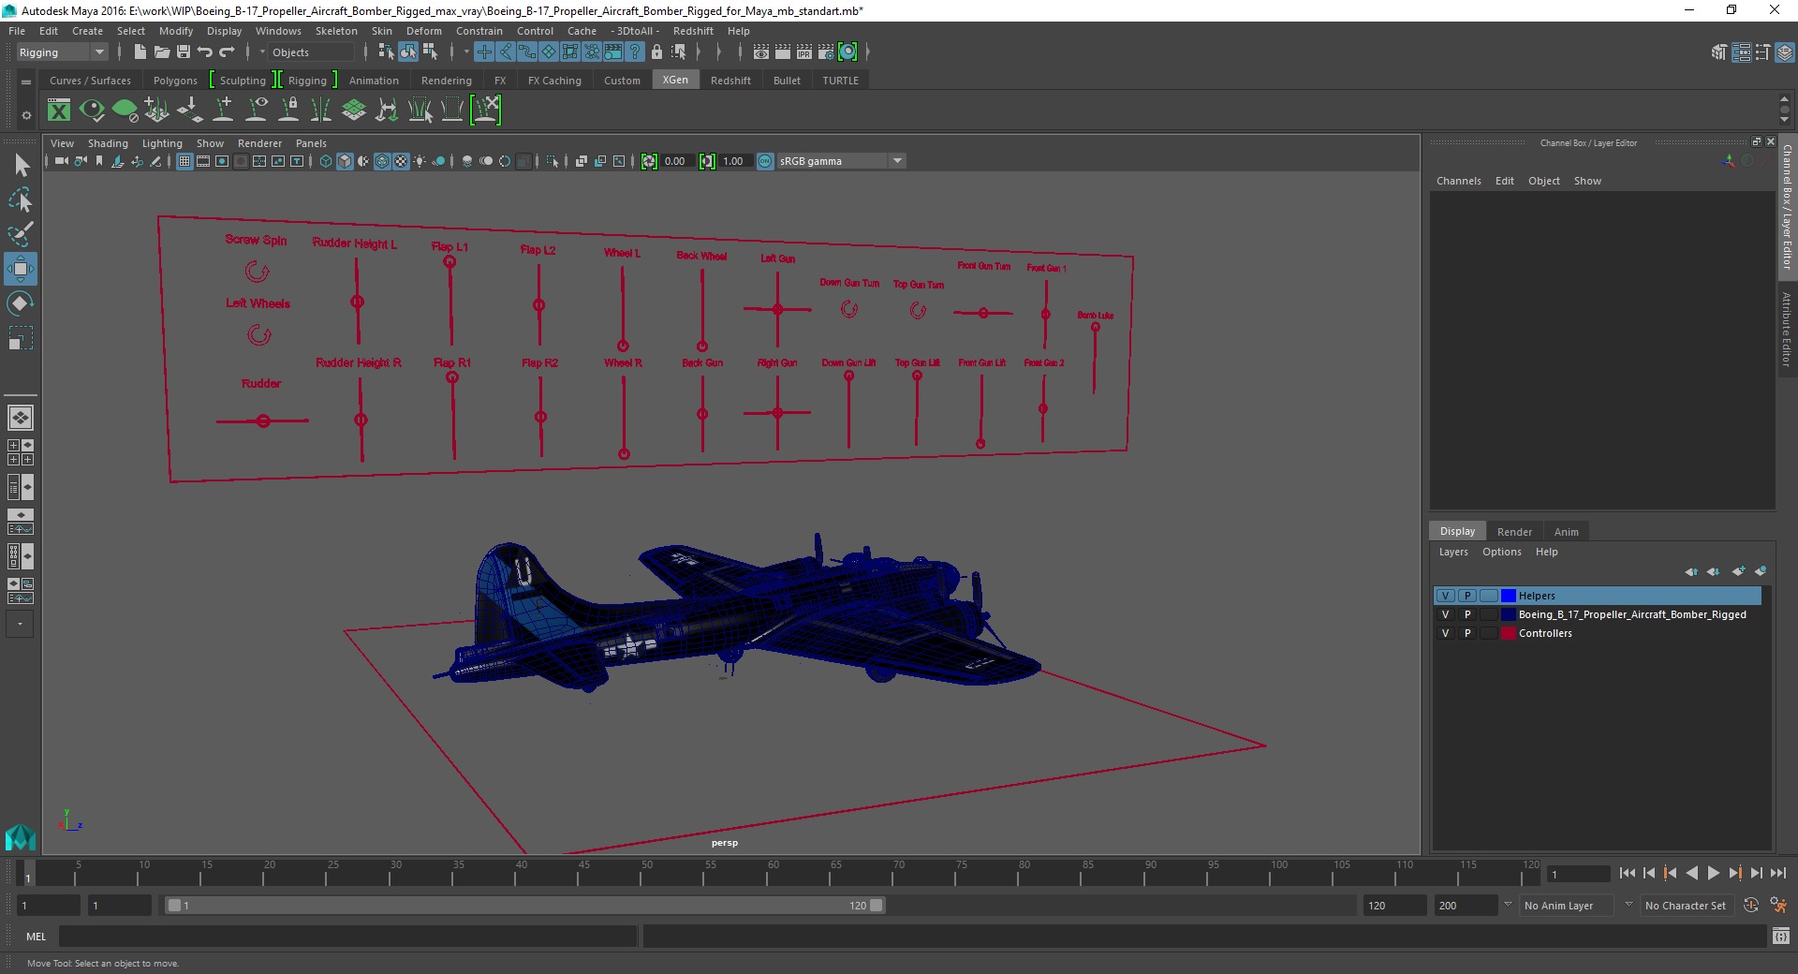Open the Script Editor button

click(1780, 936)
